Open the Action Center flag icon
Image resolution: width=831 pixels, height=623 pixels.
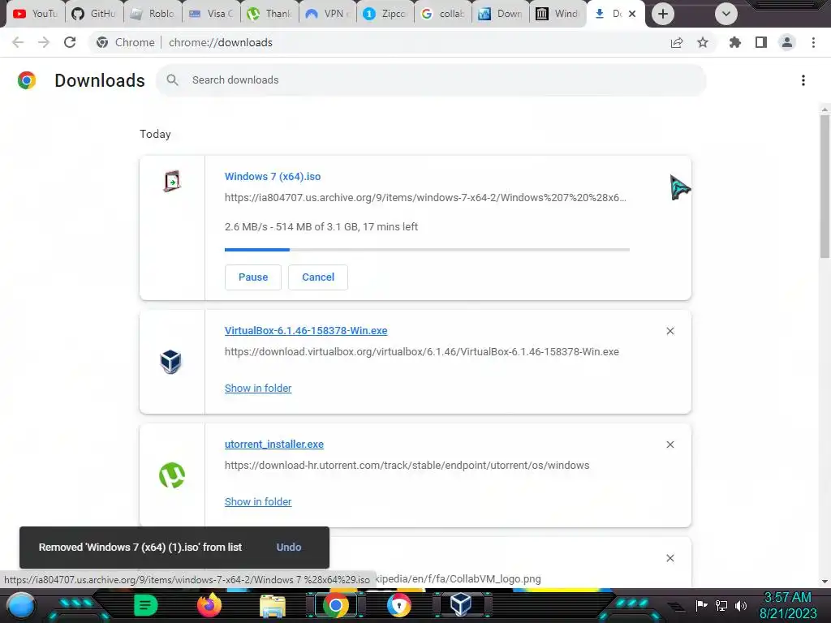pos(701,605)
